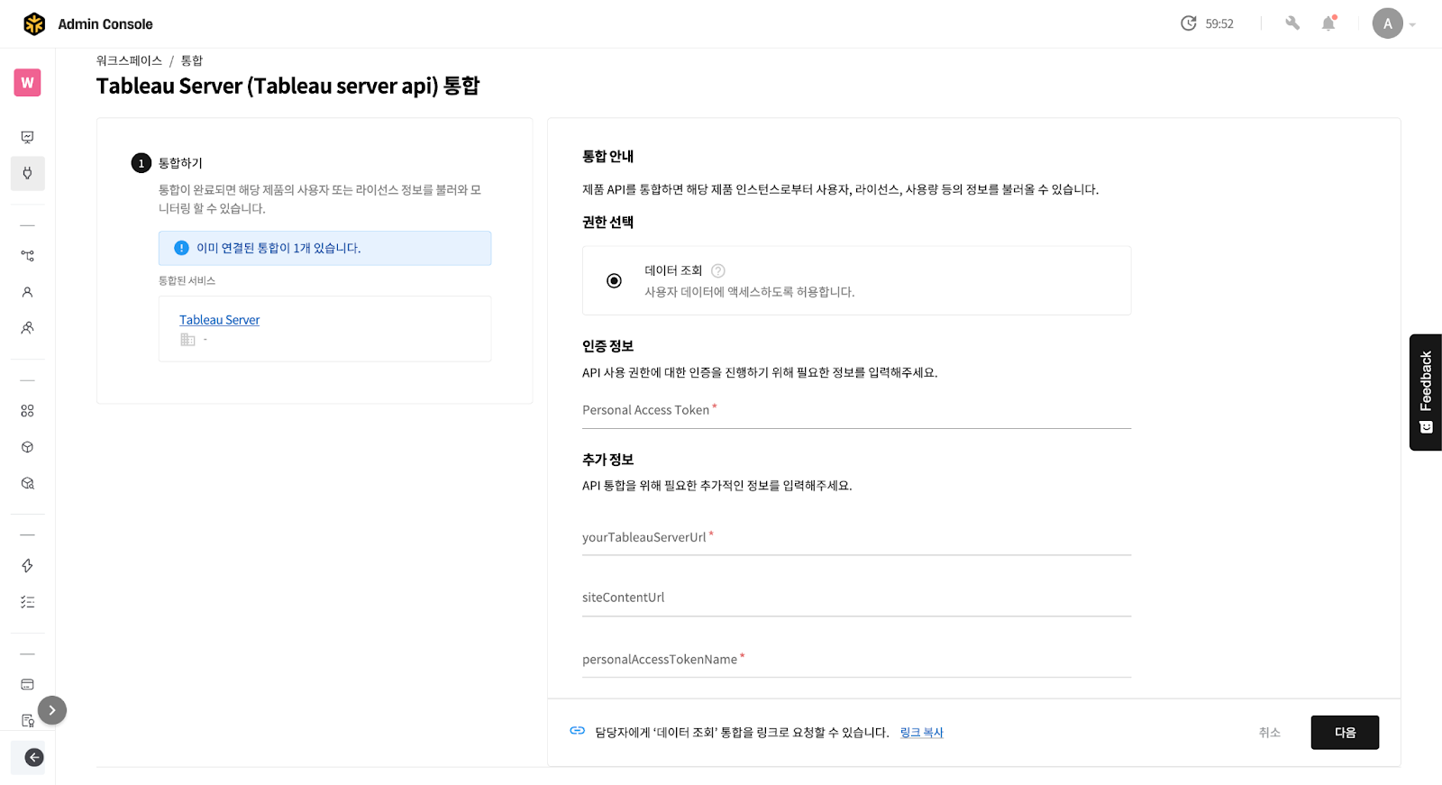The image size is (1442, 785).
Task: Click the step 1 통합하기 label
Action: (180, 163)
